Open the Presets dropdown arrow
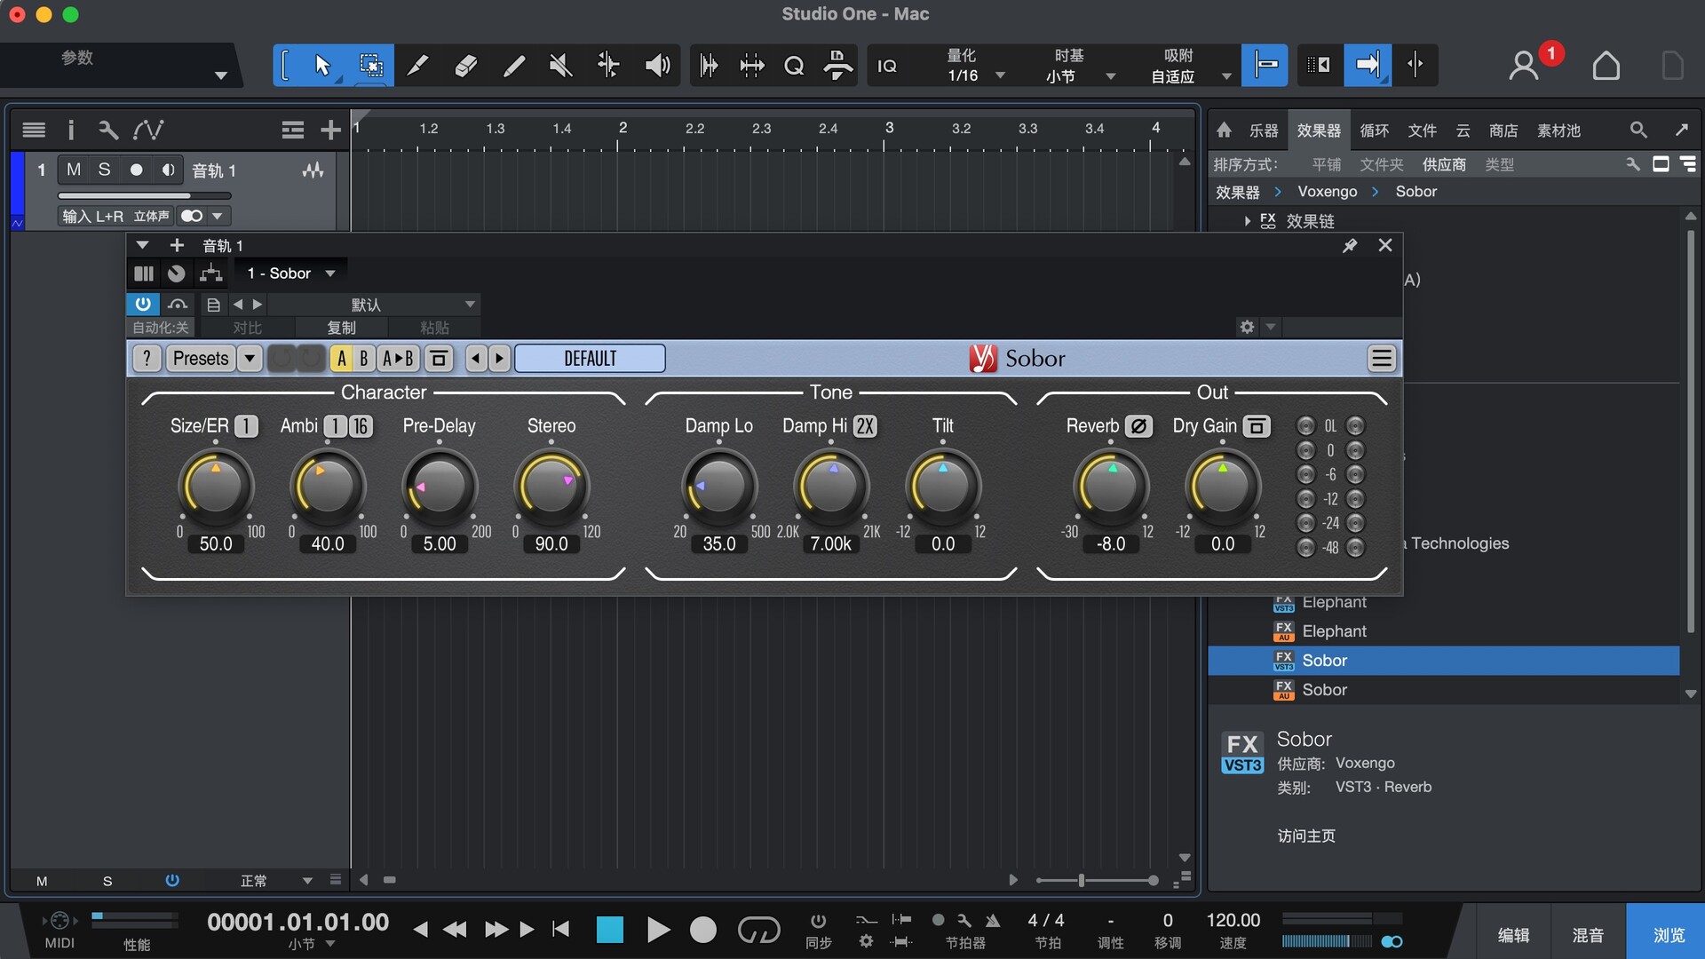1705x959 pixels. coord(250,359)
